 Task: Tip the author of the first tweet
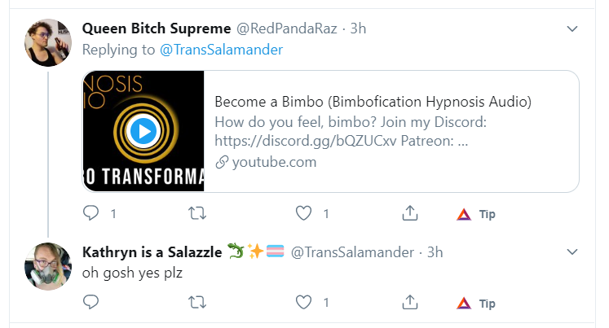click(x=476, y=214)
